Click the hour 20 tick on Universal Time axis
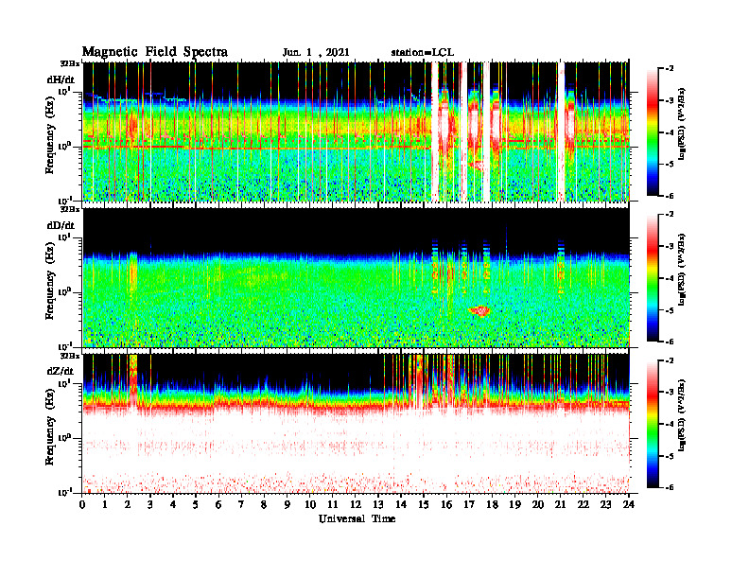 point(537,505)
